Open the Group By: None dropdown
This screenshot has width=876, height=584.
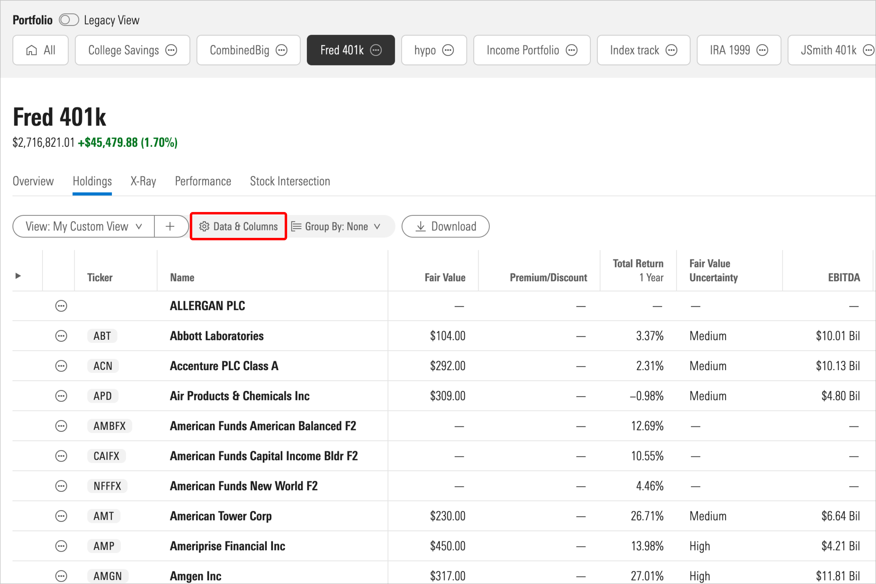tap(336, 226)
